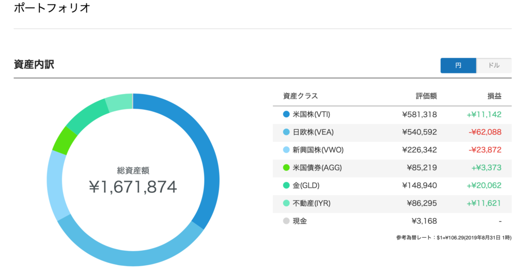
Task: Click the bright green AGG donut segment
Action: click(64, 141)
